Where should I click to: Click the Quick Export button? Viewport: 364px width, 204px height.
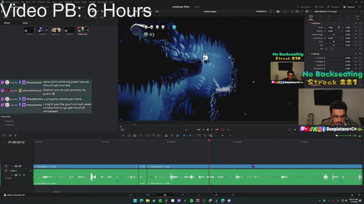coord(304,7)
